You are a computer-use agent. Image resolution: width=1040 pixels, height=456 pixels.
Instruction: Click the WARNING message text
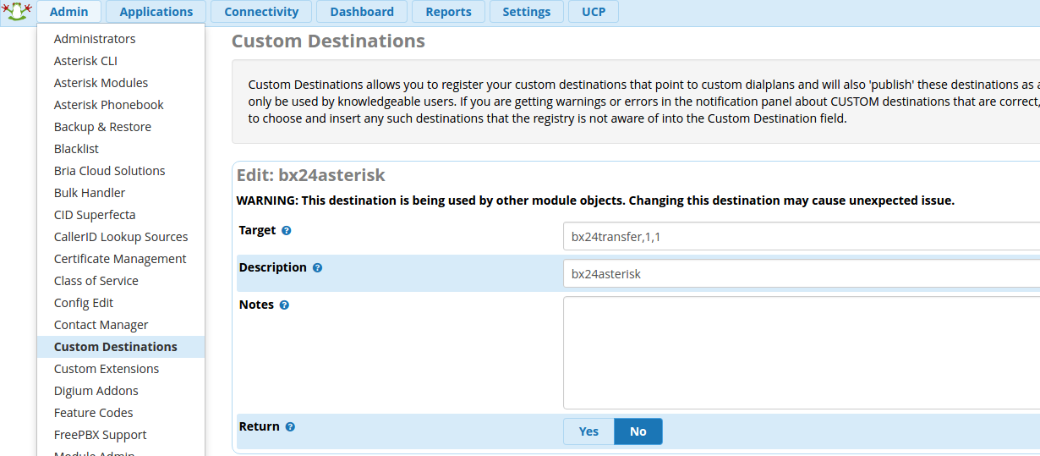[x=595, y=201]
